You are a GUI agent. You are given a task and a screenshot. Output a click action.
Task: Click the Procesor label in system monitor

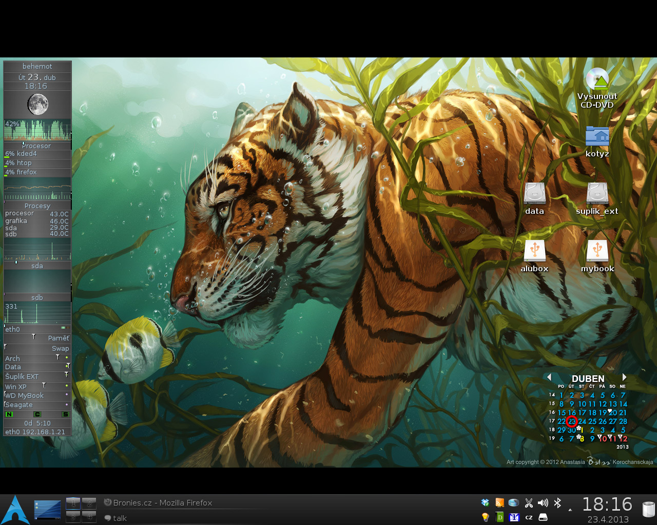(x=37, y=146)
